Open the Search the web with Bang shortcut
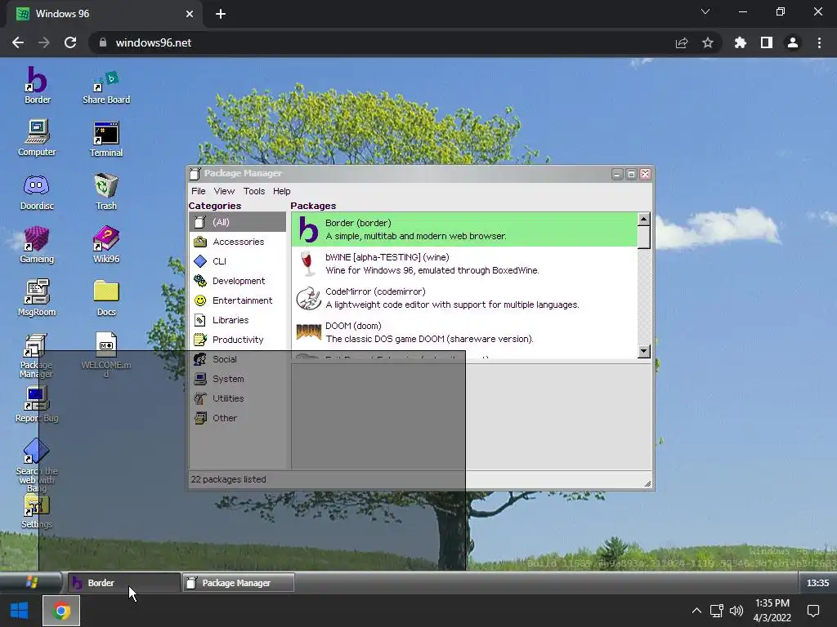This screenshot has height=627, width=837. 36,465
